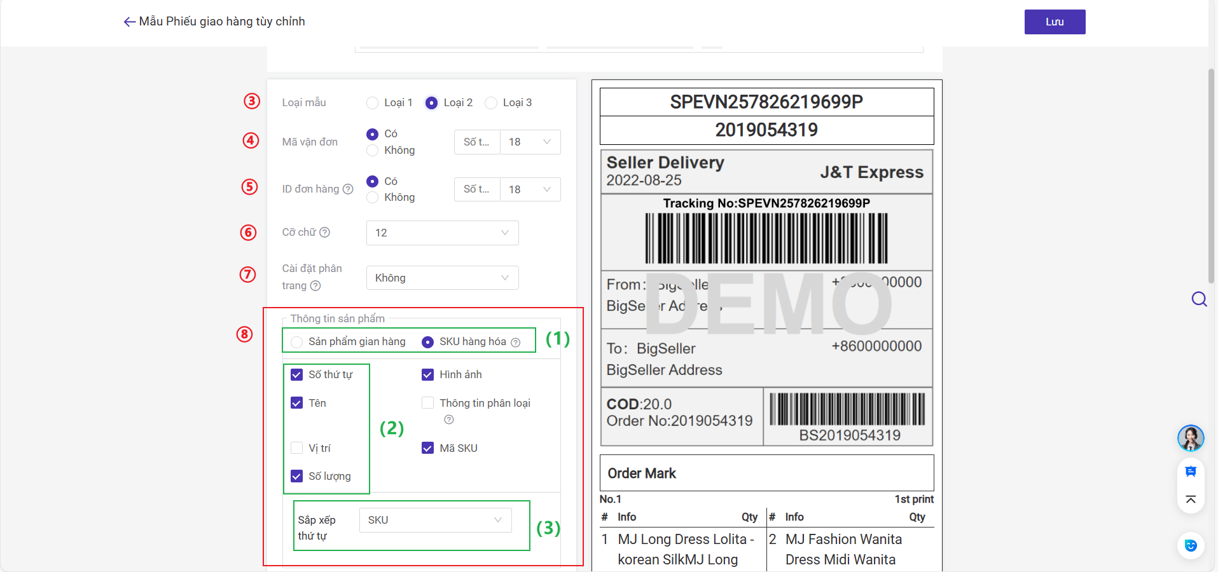Click help icon next to Cỡ chữ
The width and height of the screenshot is (1218, 572).
(x=324, y=233)
